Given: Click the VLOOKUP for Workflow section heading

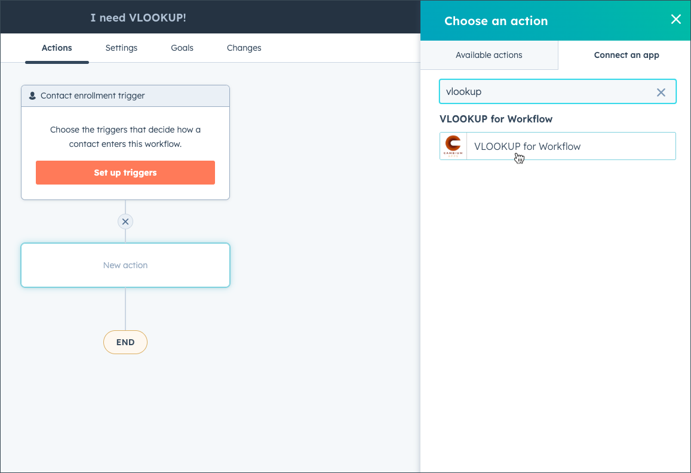Looking at the screenshot, I should [x=496, y=119].
